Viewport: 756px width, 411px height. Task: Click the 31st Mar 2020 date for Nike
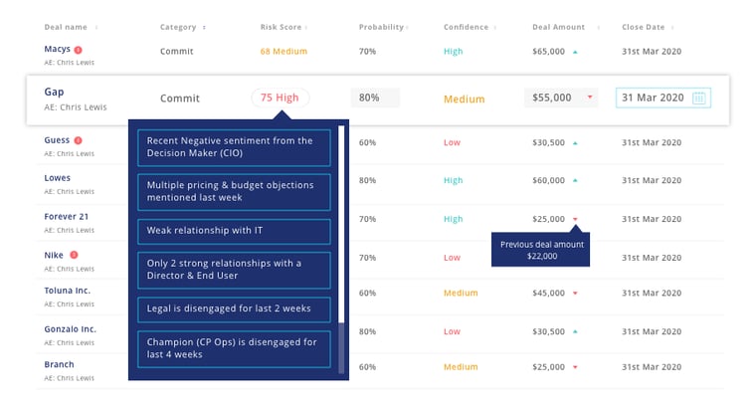point(652,258)
